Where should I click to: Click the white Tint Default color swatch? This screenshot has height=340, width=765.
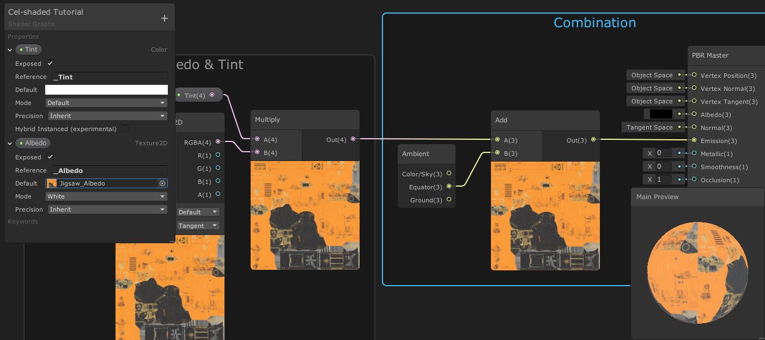106,90
